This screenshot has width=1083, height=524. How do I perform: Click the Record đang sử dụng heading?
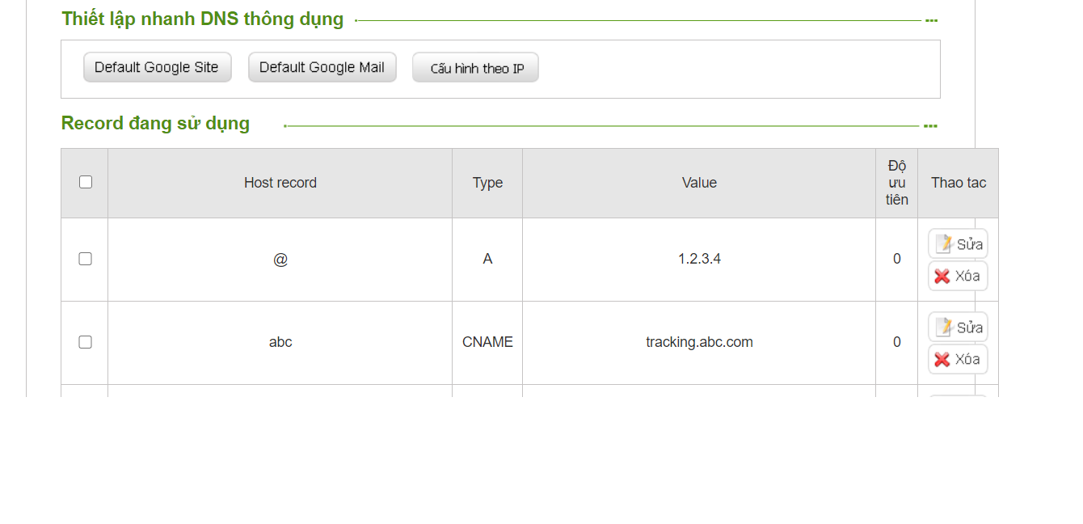(155, 124)
